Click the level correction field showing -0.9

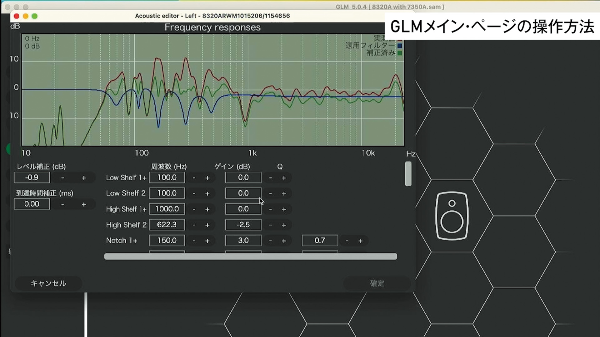pos(32,178)
